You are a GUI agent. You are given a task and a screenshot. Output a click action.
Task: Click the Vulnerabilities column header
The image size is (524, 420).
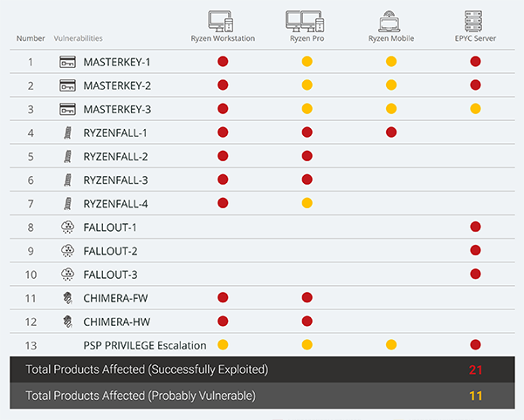pyautogui.click(x=79, y=38)
